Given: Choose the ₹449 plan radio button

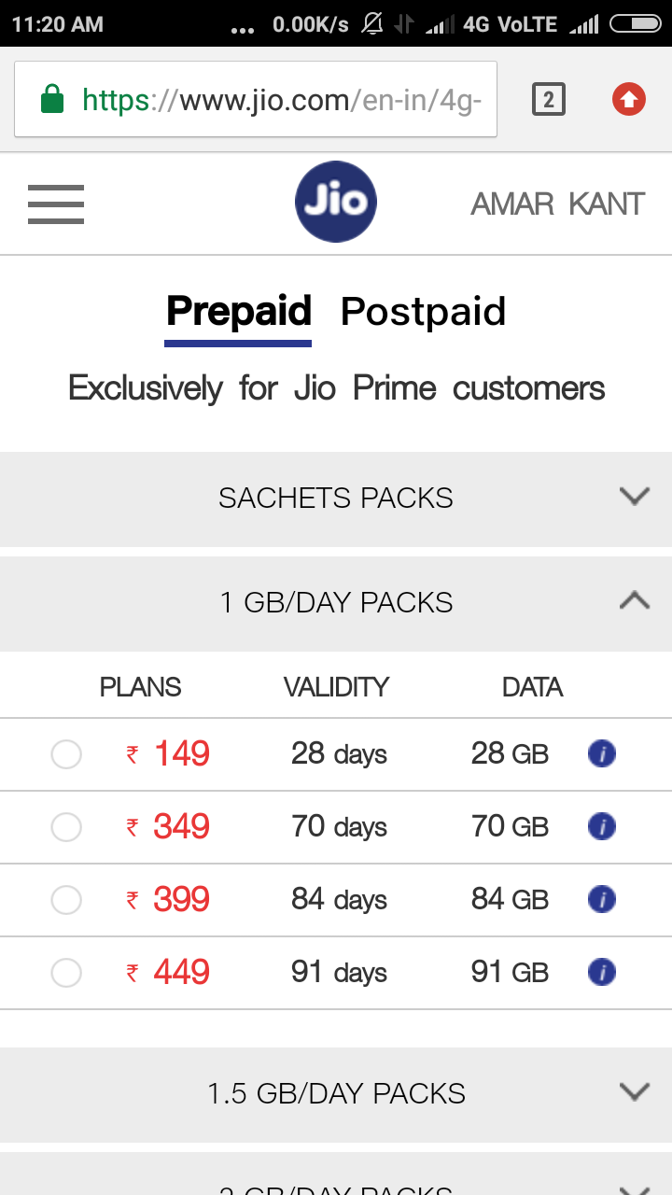Looking at the screenshot, I should click(66, 972).
